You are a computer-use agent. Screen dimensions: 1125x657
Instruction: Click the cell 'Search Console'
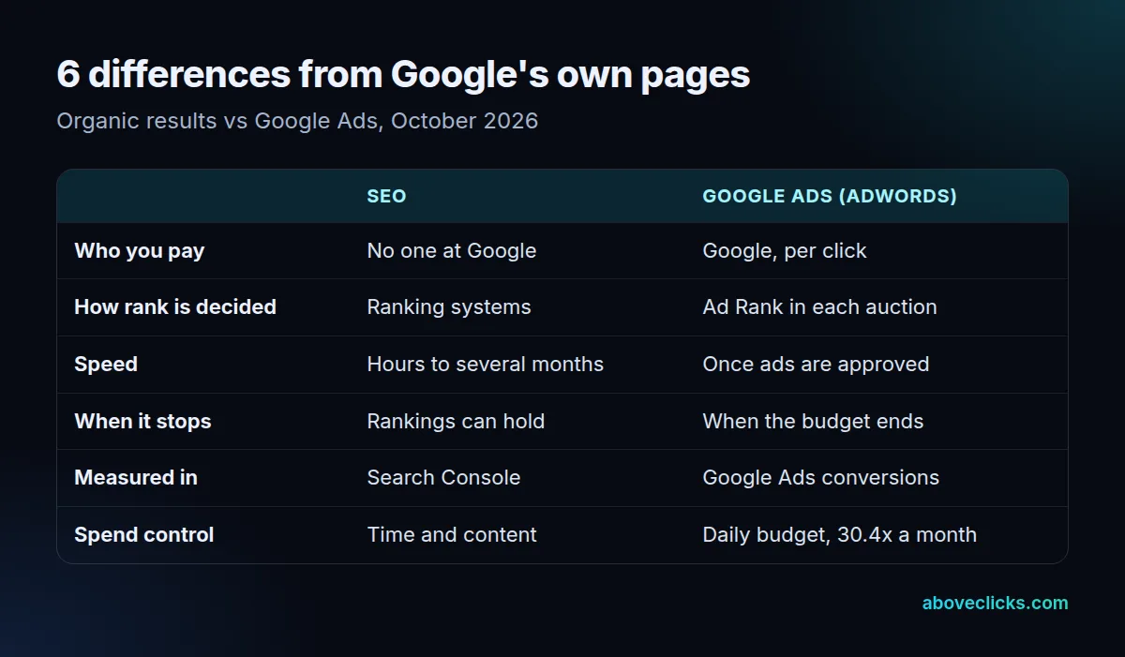pos(443,478)
